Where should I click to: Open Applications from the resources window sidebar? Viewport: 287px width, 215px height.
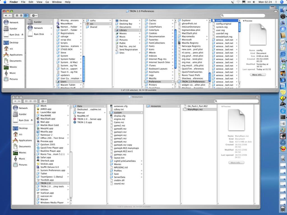click(25, 141)
